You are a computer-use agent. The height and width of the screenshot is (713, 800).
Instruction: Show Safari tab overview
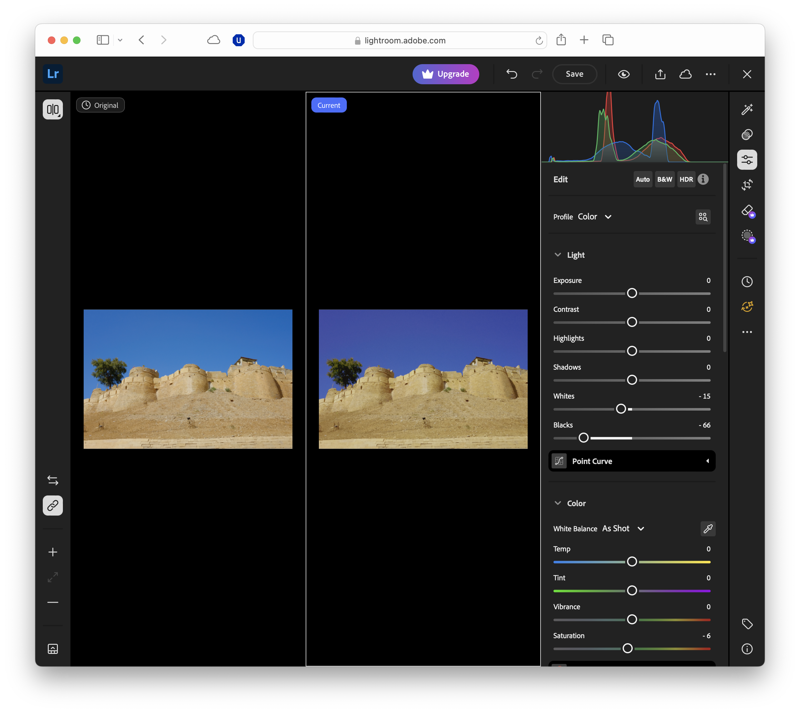608,40
